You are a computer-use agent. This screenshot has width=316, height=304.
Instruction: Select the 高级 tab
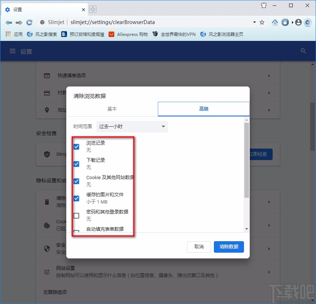[x=204, y=109]
